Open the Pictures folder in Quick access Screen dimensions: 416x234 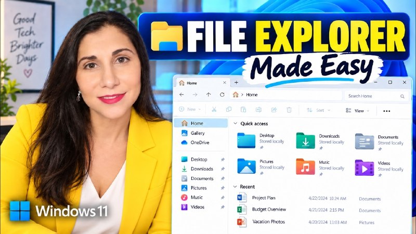pyautogui.click(x=246, y=166)
